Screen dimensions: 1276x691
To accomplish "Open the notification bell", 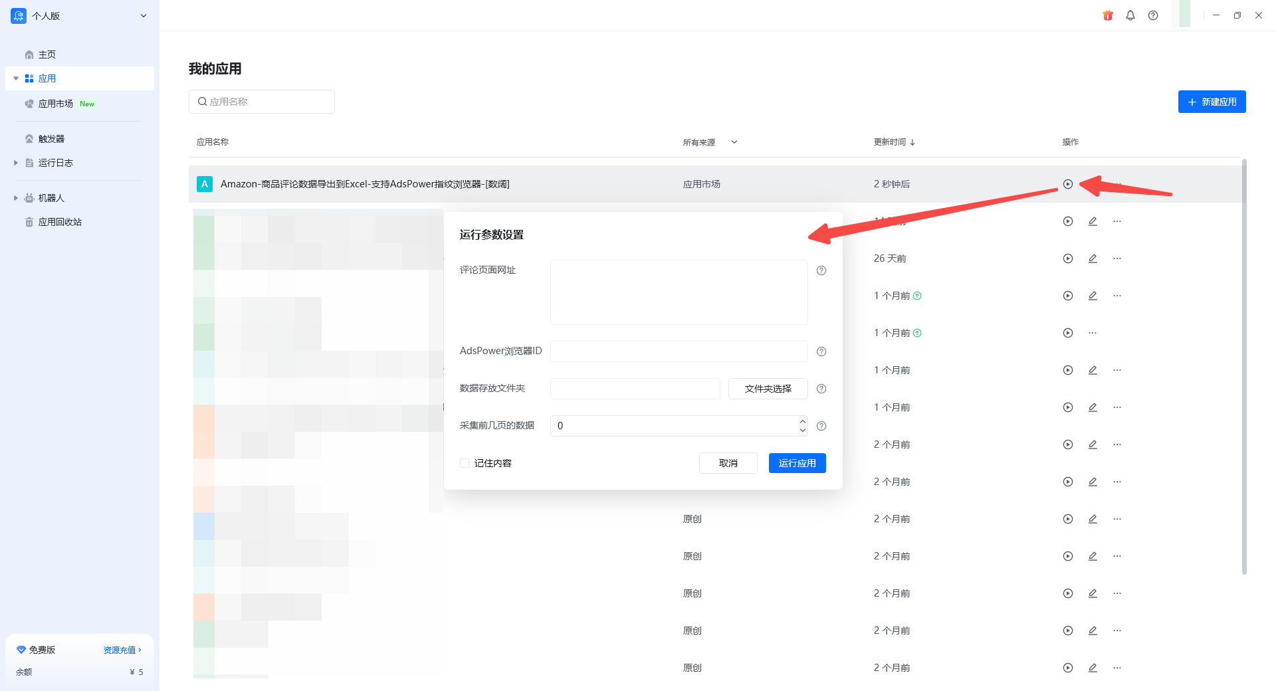I will (1130, 15).
